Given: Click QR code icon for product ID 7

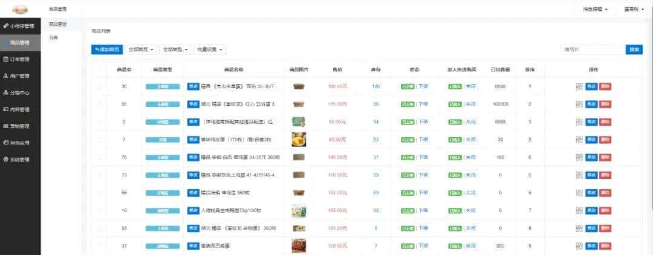Looking at the screenshot, I should [x=579, y=140].
